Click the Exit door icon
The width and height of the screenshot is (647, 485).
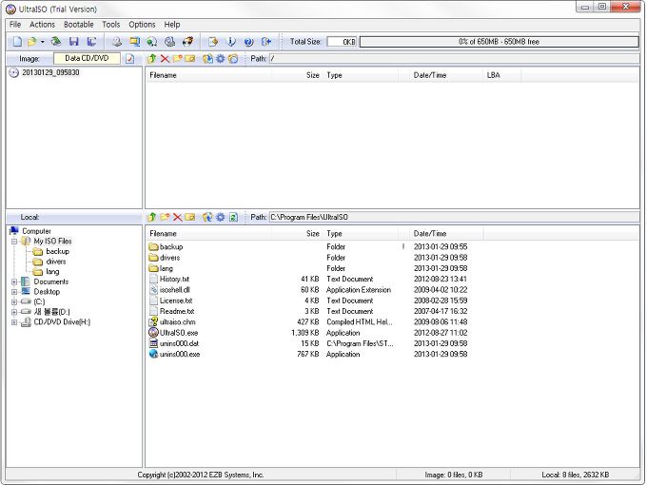(266, 41)
